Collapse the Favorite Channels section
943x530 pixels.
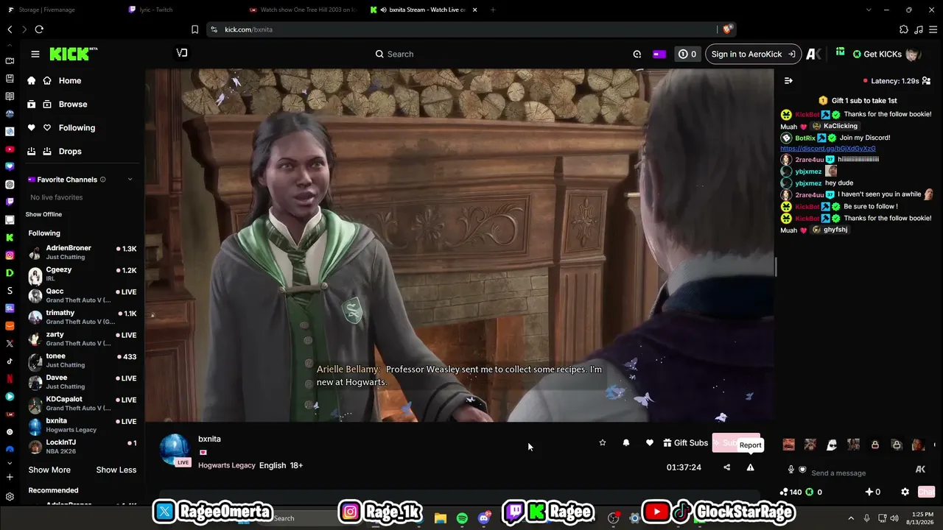click(x=130, y=180)
